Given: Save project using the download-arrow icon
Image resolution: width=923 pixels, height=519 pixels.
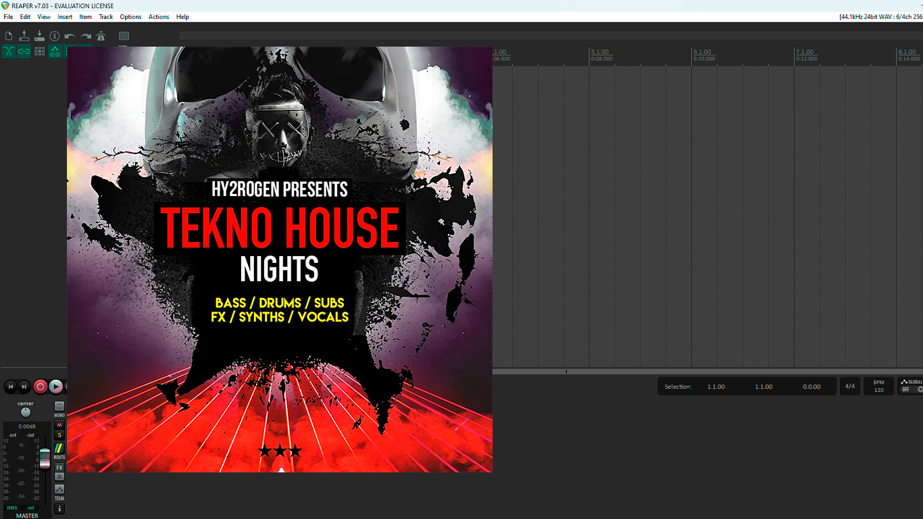Looking at the screenshot, I should pos(39,36).
